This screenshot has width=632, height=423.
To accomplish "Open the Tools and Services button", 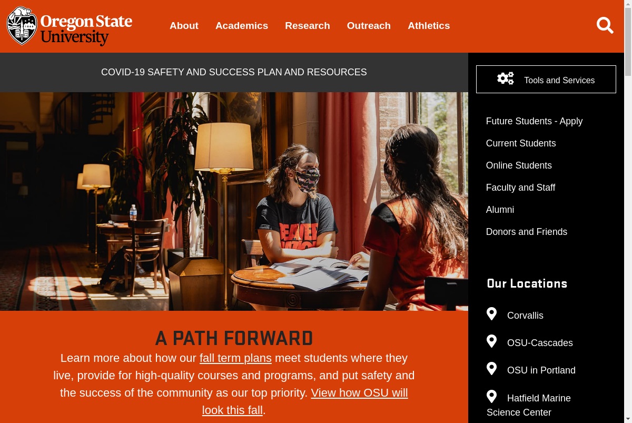I will pyautogui.click(x=546, y=80).
